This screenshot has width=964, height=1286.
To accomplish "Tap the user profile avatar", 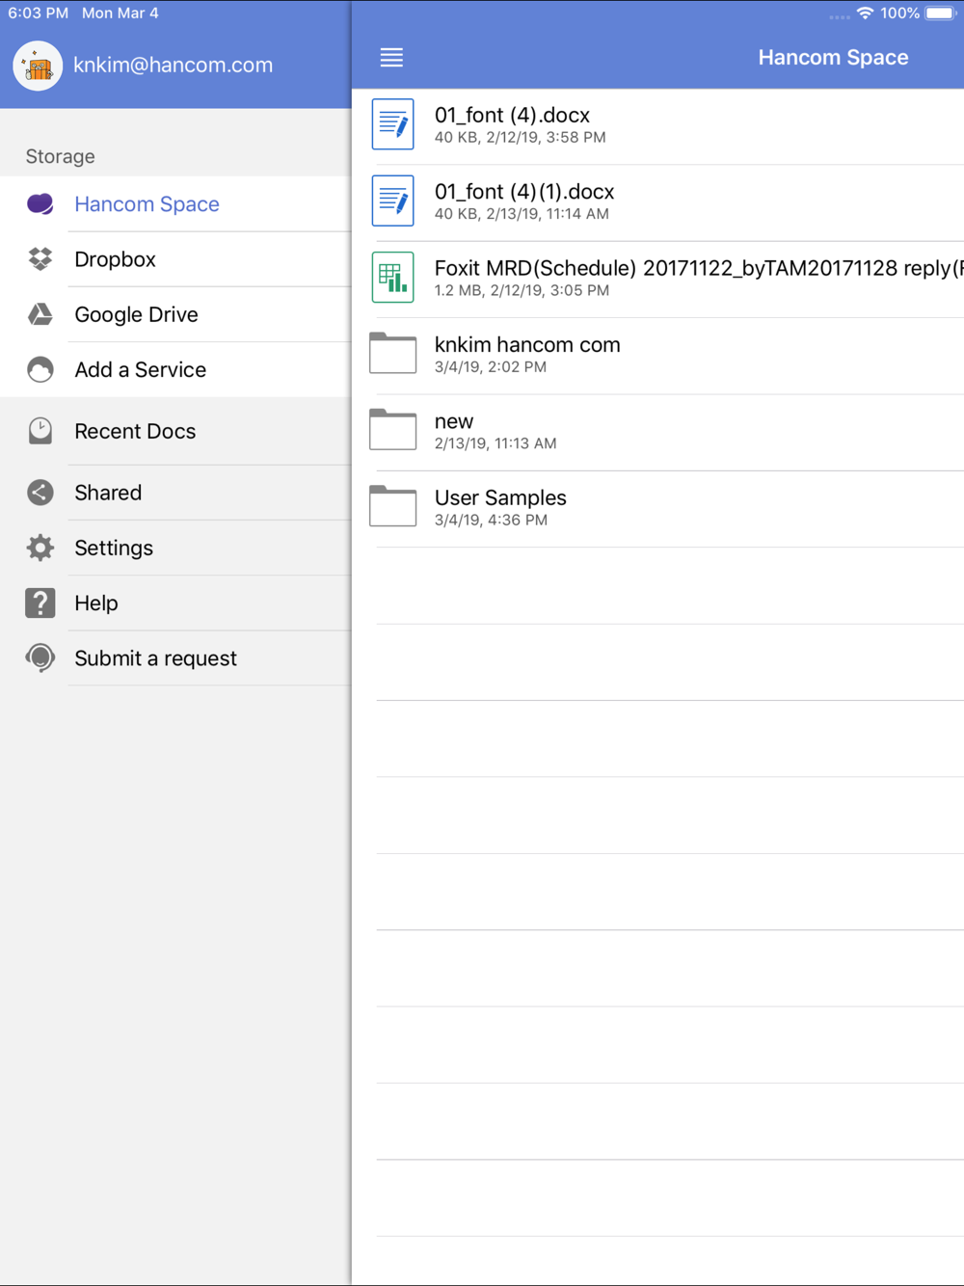I will click(x=38, y=66).
